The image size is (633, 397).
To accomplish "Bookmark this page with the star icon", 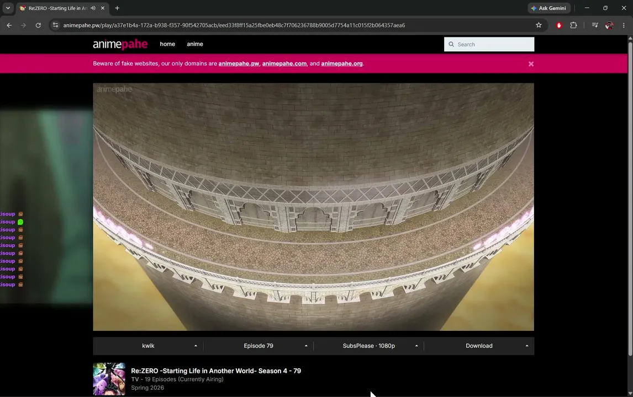I will [539, 25].
